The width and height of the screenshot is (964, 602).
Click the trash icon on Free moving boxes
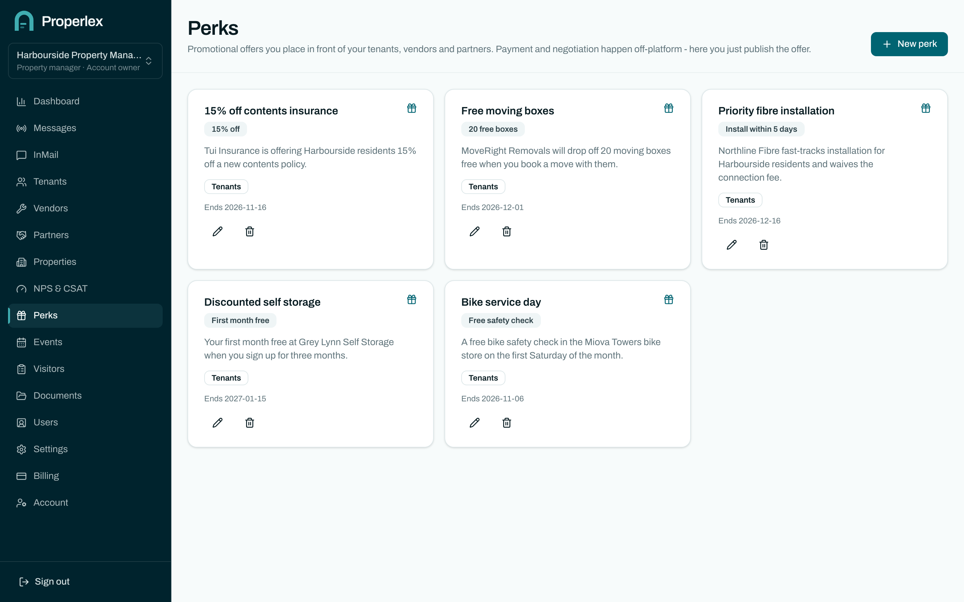click(507, 231)
